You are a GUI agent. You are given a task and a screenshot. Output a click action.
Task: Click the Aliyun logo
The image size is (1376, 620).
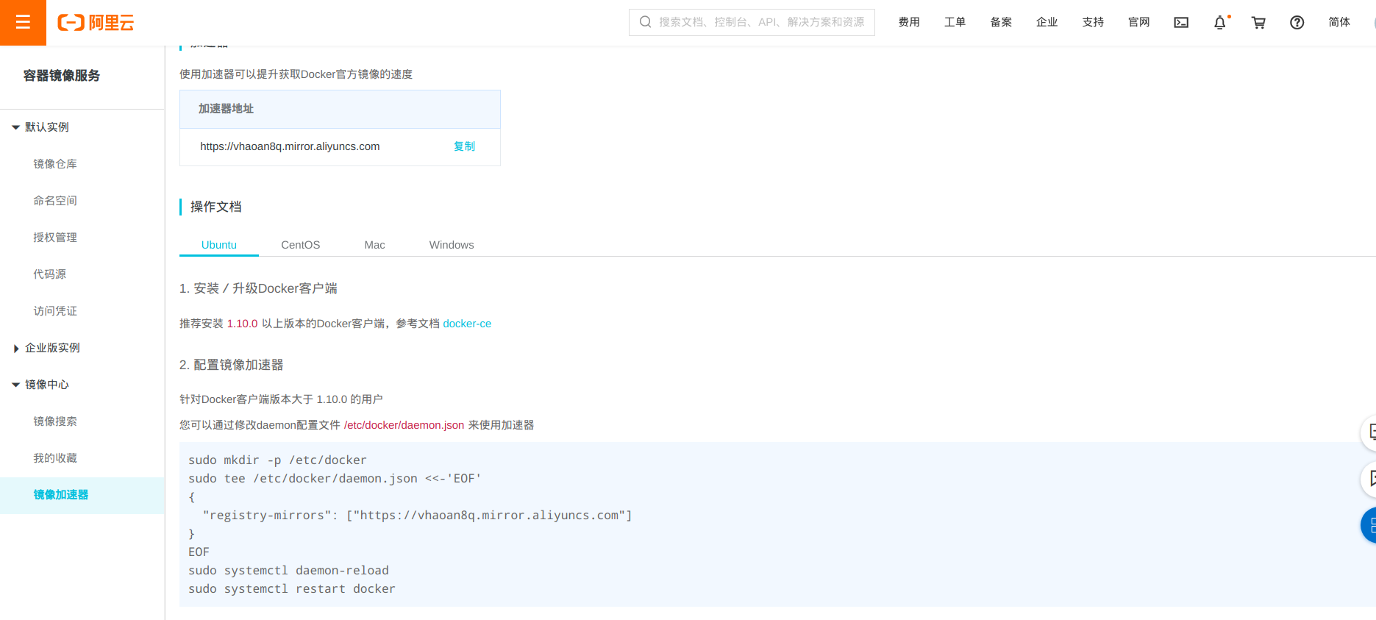[96, 23]
